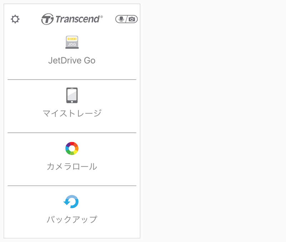Open マイストレージ text label
Image resolution: width=286 pixels, height=242 pixels.
(x=72, y=113)
